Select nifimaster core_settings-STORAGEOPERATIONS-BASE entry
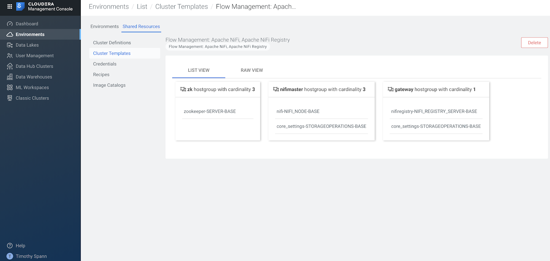Image resolution: width=550 pixels, height=261 pixels. pyautogui.click(x=321, y=126)
